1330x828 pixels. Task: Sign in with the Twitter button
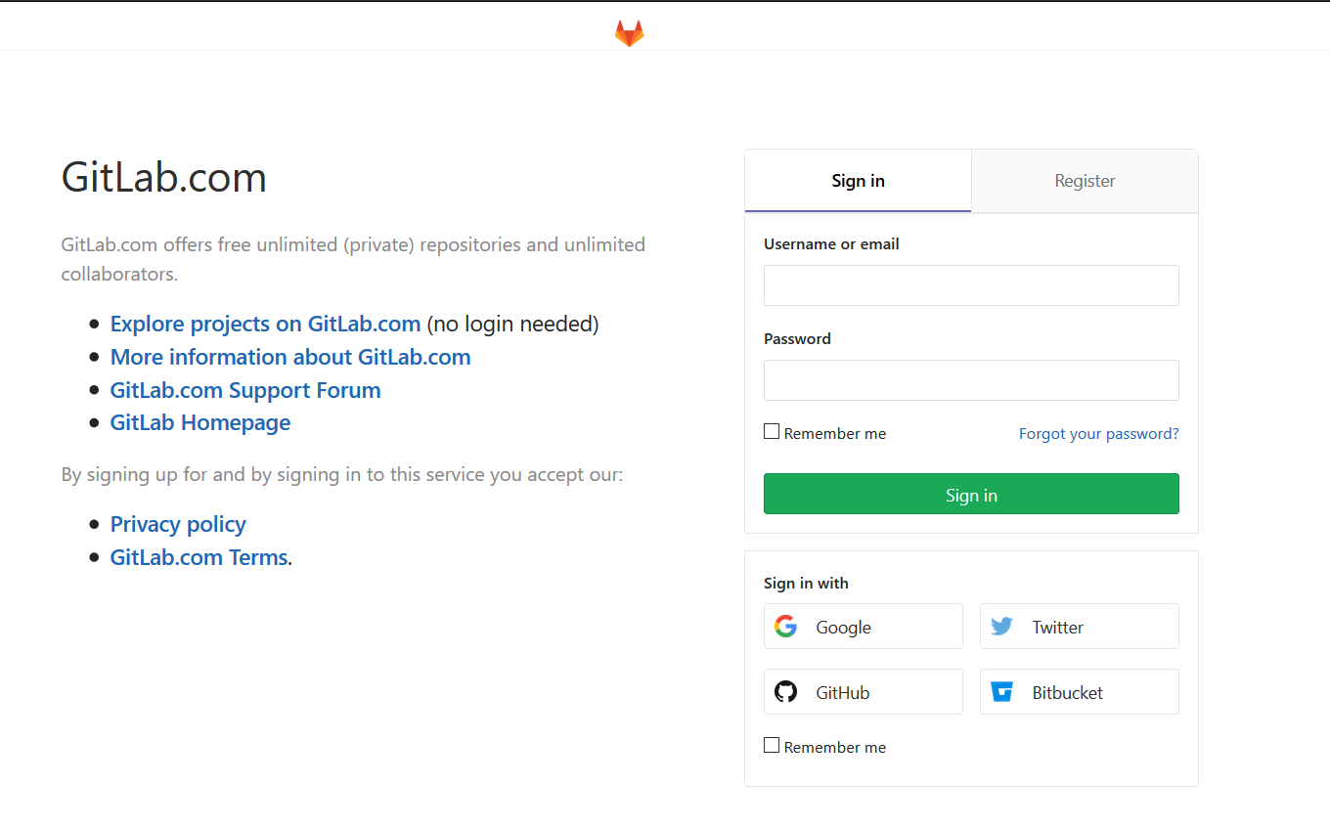(x=1080, y=627)
